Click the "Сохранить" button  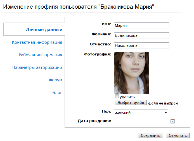pyautogui.click(x=150, y=136)
